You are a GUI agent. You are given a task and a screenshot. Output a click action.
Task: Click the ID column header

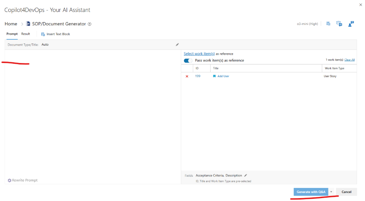click(202, 68)
